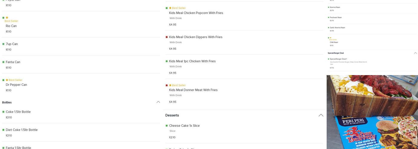Click the star on Kids Meal Chicken Popcorn

click(x=170, y=8)
